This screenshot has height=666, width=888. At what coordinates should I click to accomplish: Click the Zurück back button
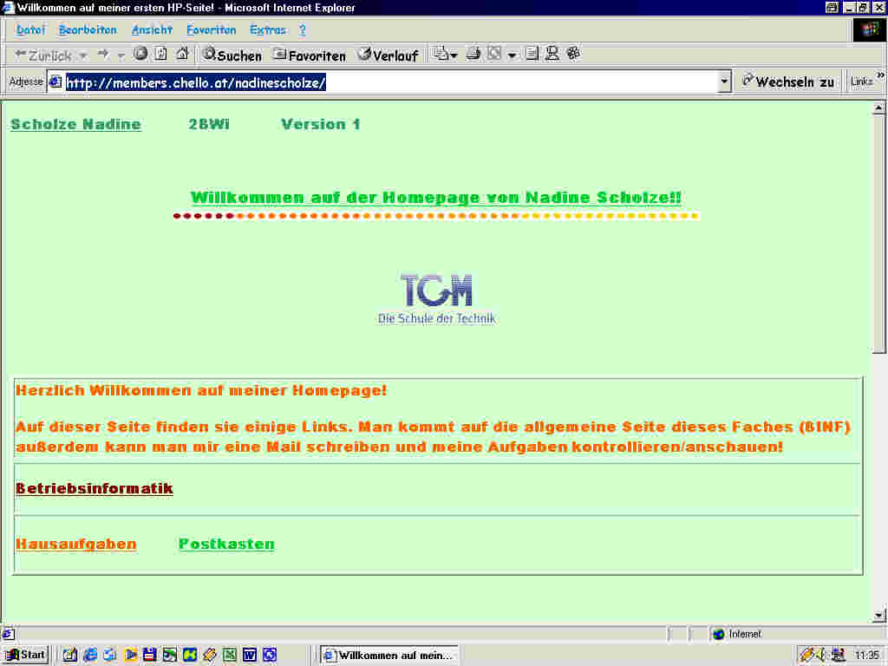click(42, 55)
